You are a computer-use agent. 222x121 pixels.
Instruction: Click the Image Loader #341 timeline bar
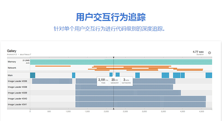tap(140, 104)
